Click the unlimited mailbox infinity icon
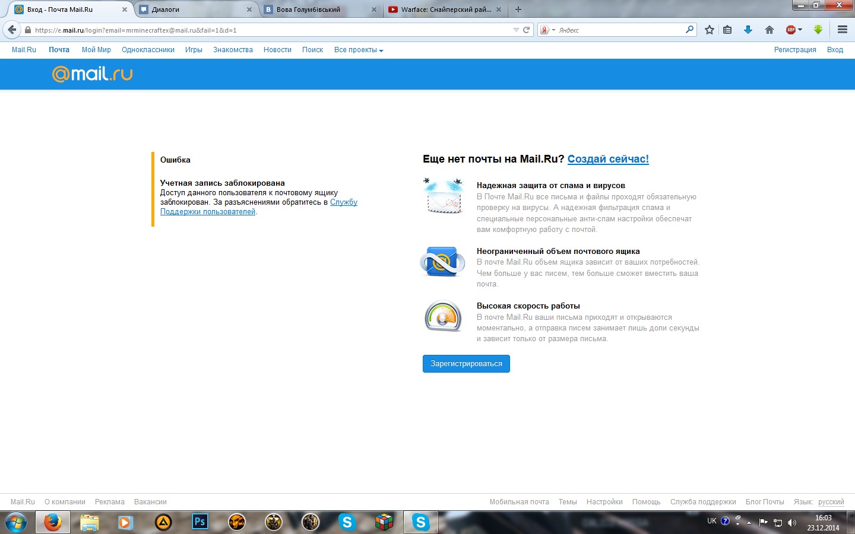Image resolution: width=855 pixels, height=534 pixels. click(442, 262)
